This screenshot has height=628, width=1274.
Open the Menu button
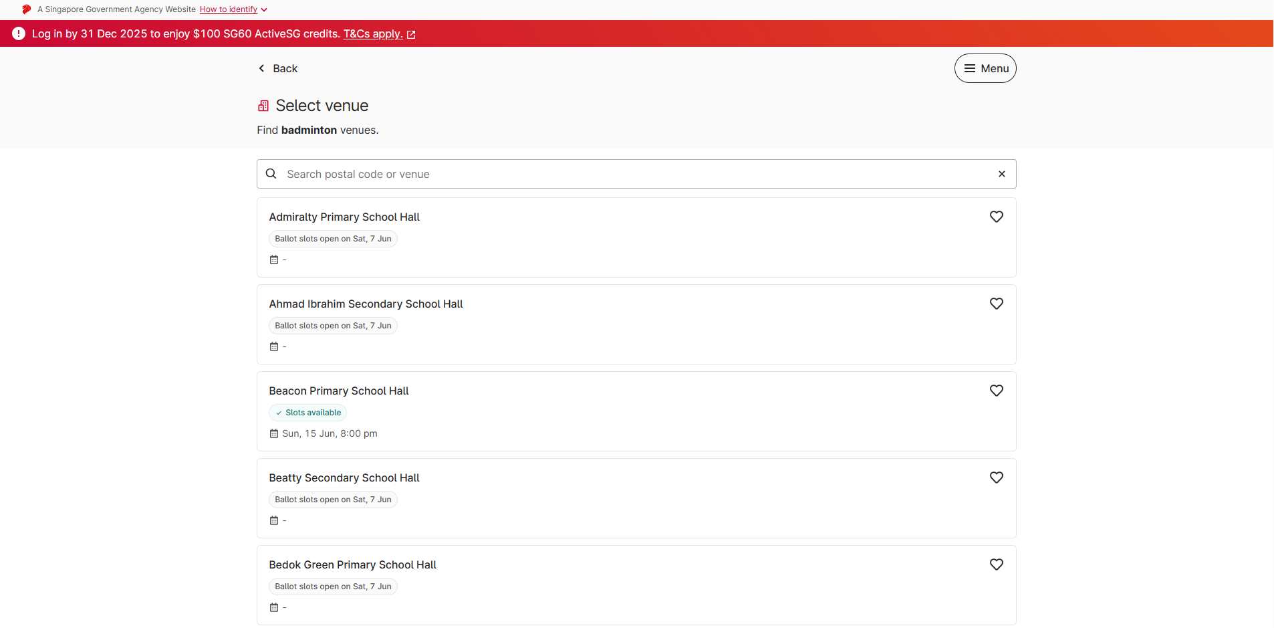click(985, 68)
